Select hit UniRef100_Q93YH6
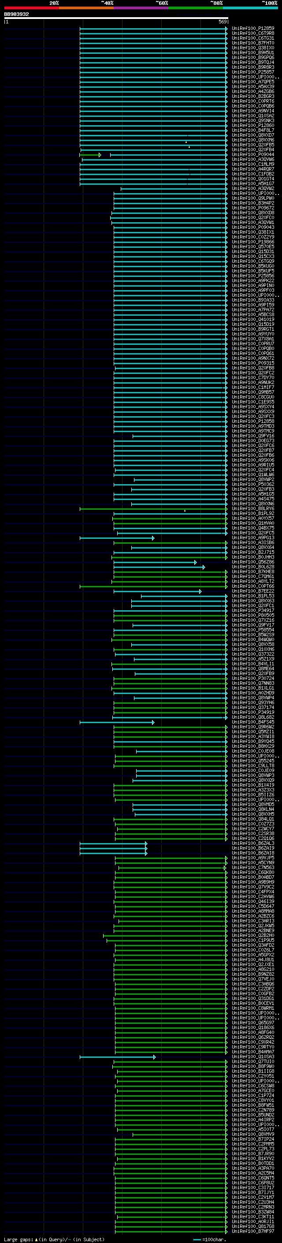The width and height of the screenshot is (282, 1243). (252, 702)
